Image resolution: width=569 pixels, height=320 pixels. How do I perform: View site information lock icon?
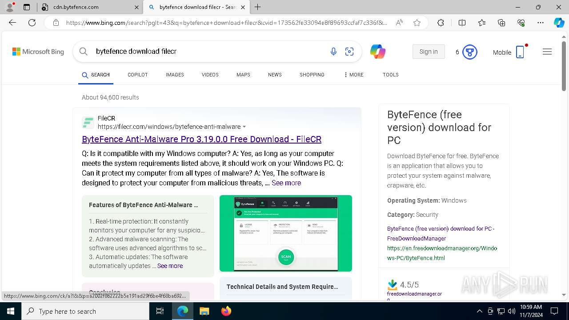56,23
